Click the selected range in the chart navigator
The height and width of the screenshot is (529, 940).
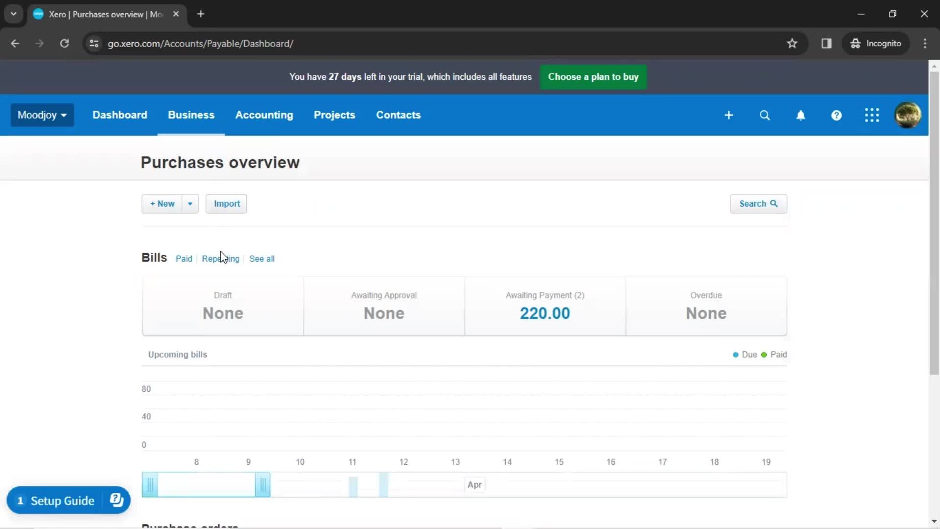click(x=206, y=485)
